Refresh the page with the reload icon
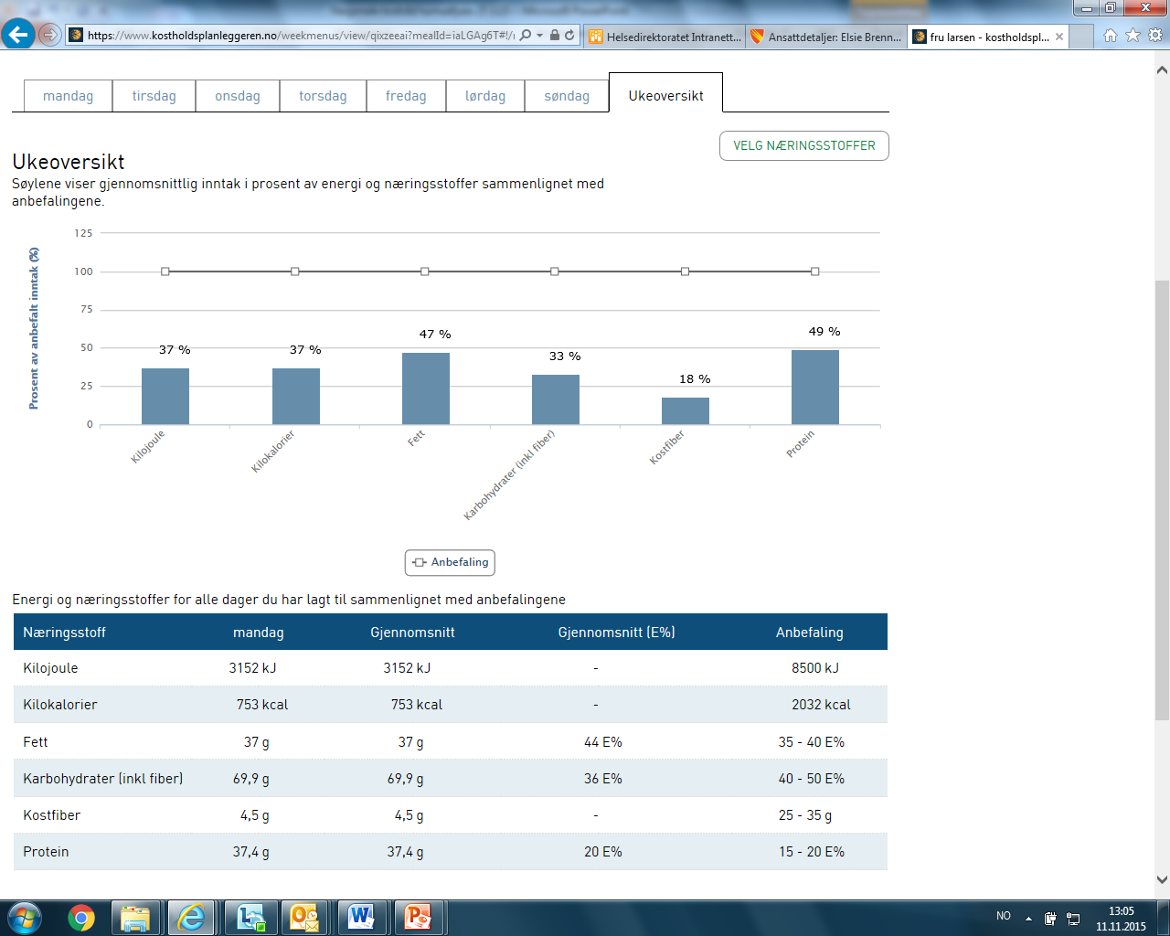 (x=569, y=36)
